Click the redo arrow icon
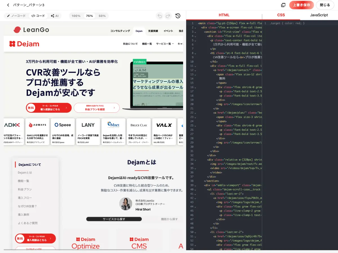The image size is (338, 253). pos(168,16)
